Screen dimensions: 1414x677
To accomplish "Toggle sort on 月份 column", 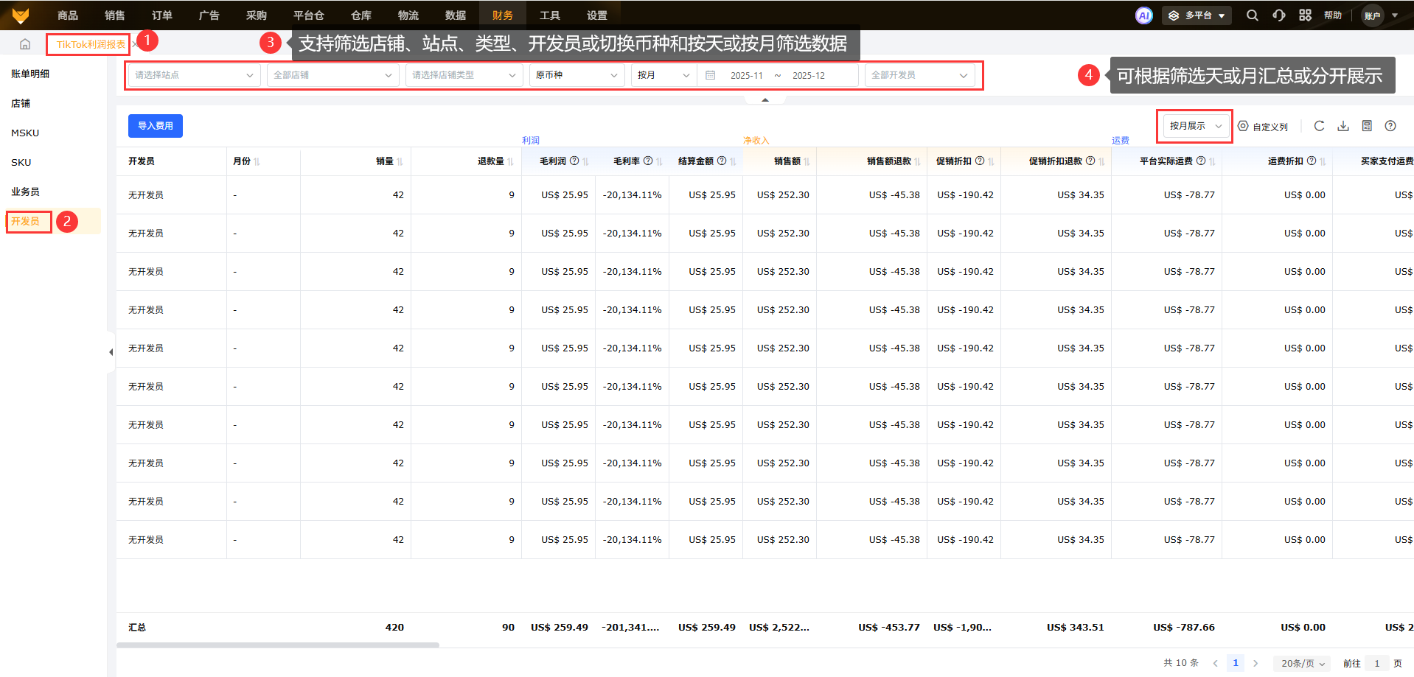I will [x=257, y=161].
